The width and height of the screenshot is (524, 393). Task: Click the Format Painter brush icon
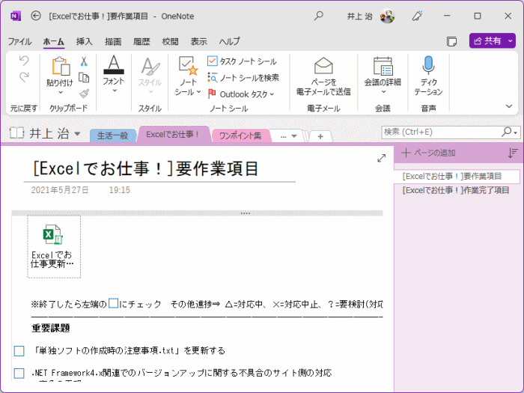pos(84,94)
